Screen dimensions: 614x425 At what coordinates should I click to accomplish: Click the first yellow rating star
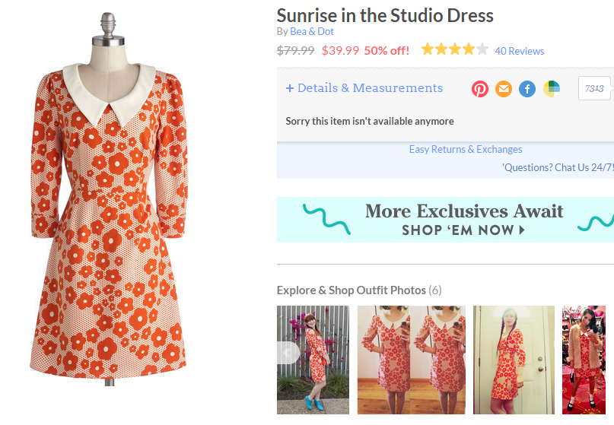pyautogui.click(x=428, y=49)
